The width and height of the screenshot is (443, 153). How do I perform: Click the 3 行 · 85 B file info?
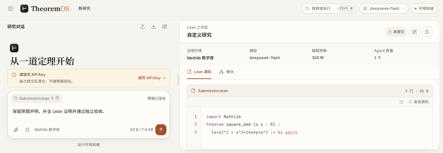(417, 91)
